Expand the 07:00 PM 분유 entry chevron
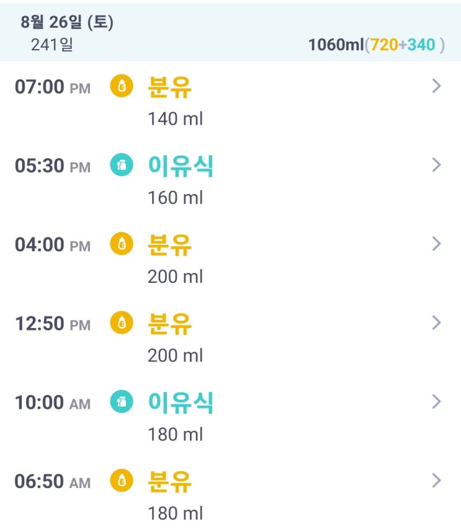Image resolution: width=461 pixels, height=529 pixels. pyautogui.click(x=436, y=86)
